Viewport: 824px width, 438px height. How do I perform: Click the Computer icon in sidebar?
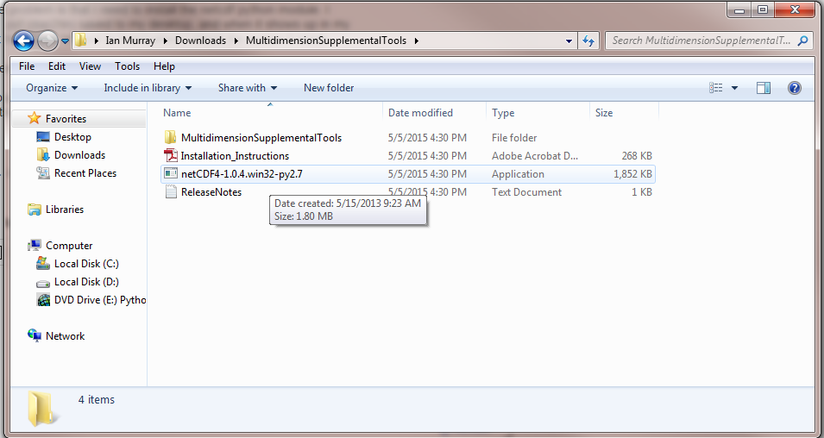[35, 245]
